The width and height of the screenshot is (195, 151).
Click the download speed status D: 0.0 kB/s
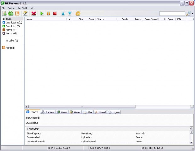pyautogui.click(x=100, y=148)
